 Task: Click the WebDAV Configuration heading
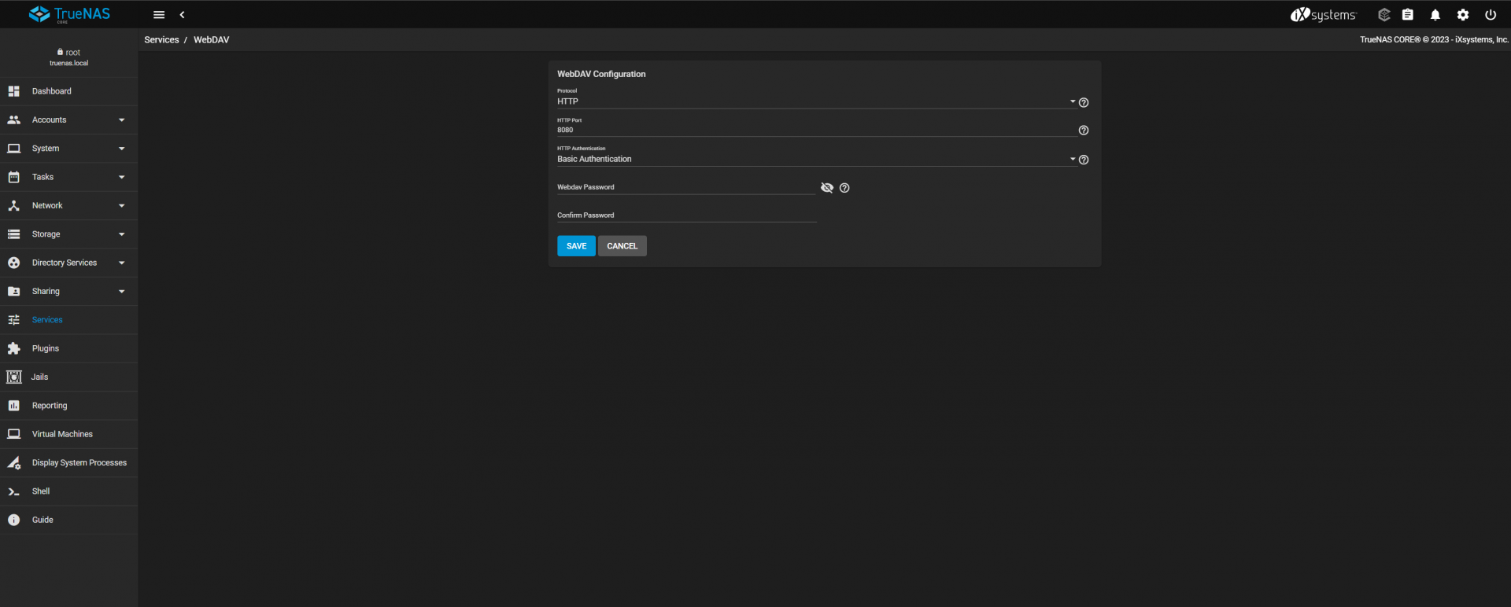pos(601,74)
